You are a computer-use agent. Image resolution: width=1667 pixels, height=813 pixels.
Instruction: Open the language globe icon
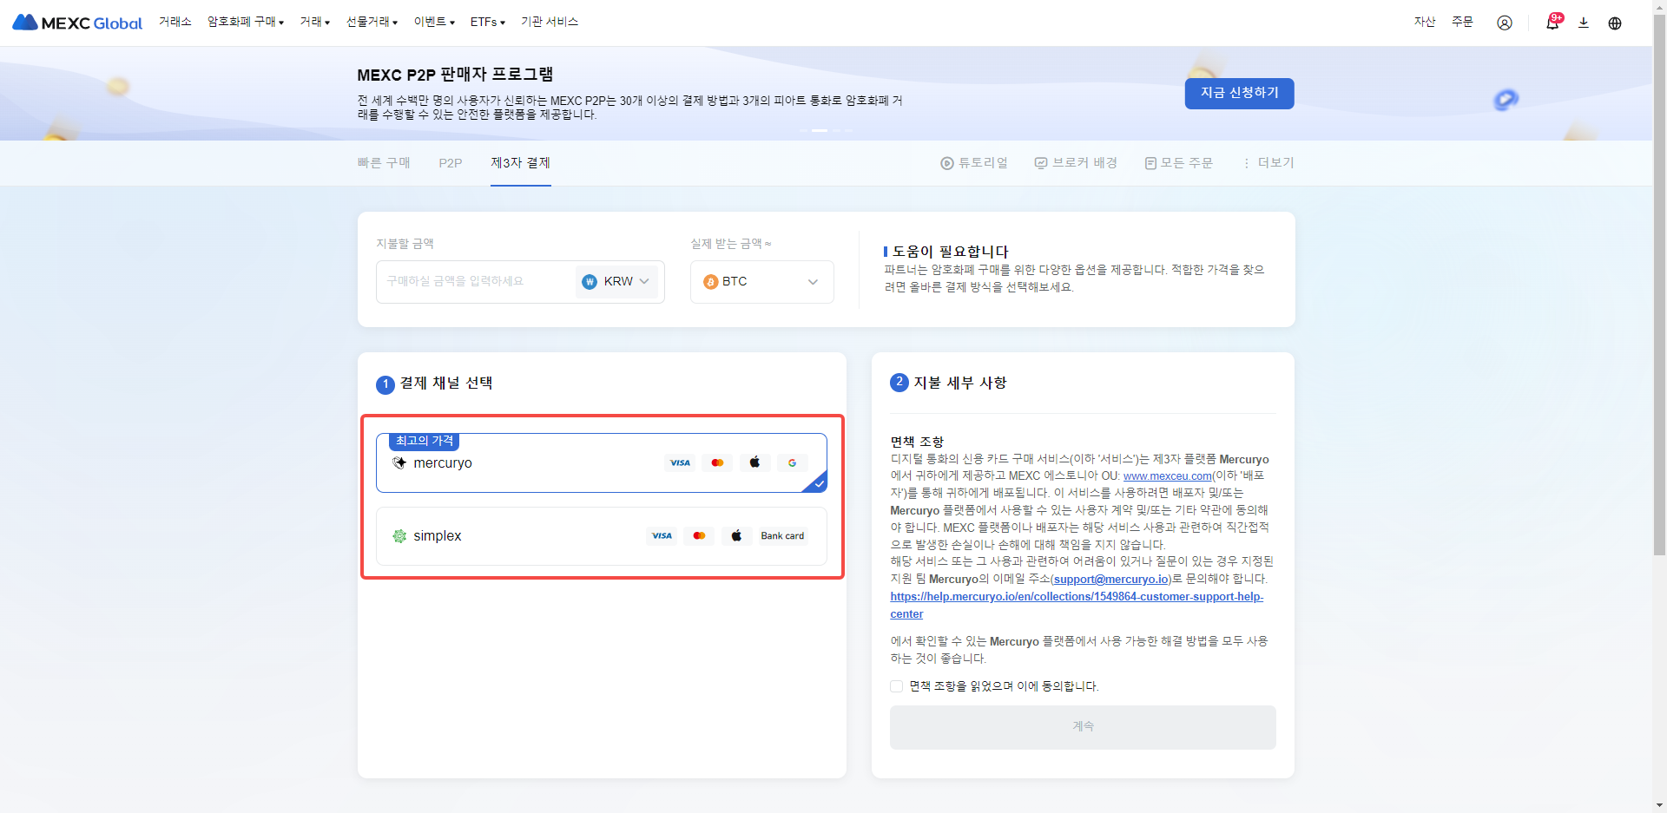tap(1614, 23)
